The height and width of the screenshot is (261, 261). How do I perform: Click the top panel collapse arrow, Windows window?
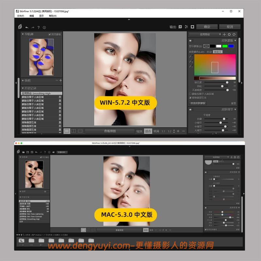click(x=129, y=20)
